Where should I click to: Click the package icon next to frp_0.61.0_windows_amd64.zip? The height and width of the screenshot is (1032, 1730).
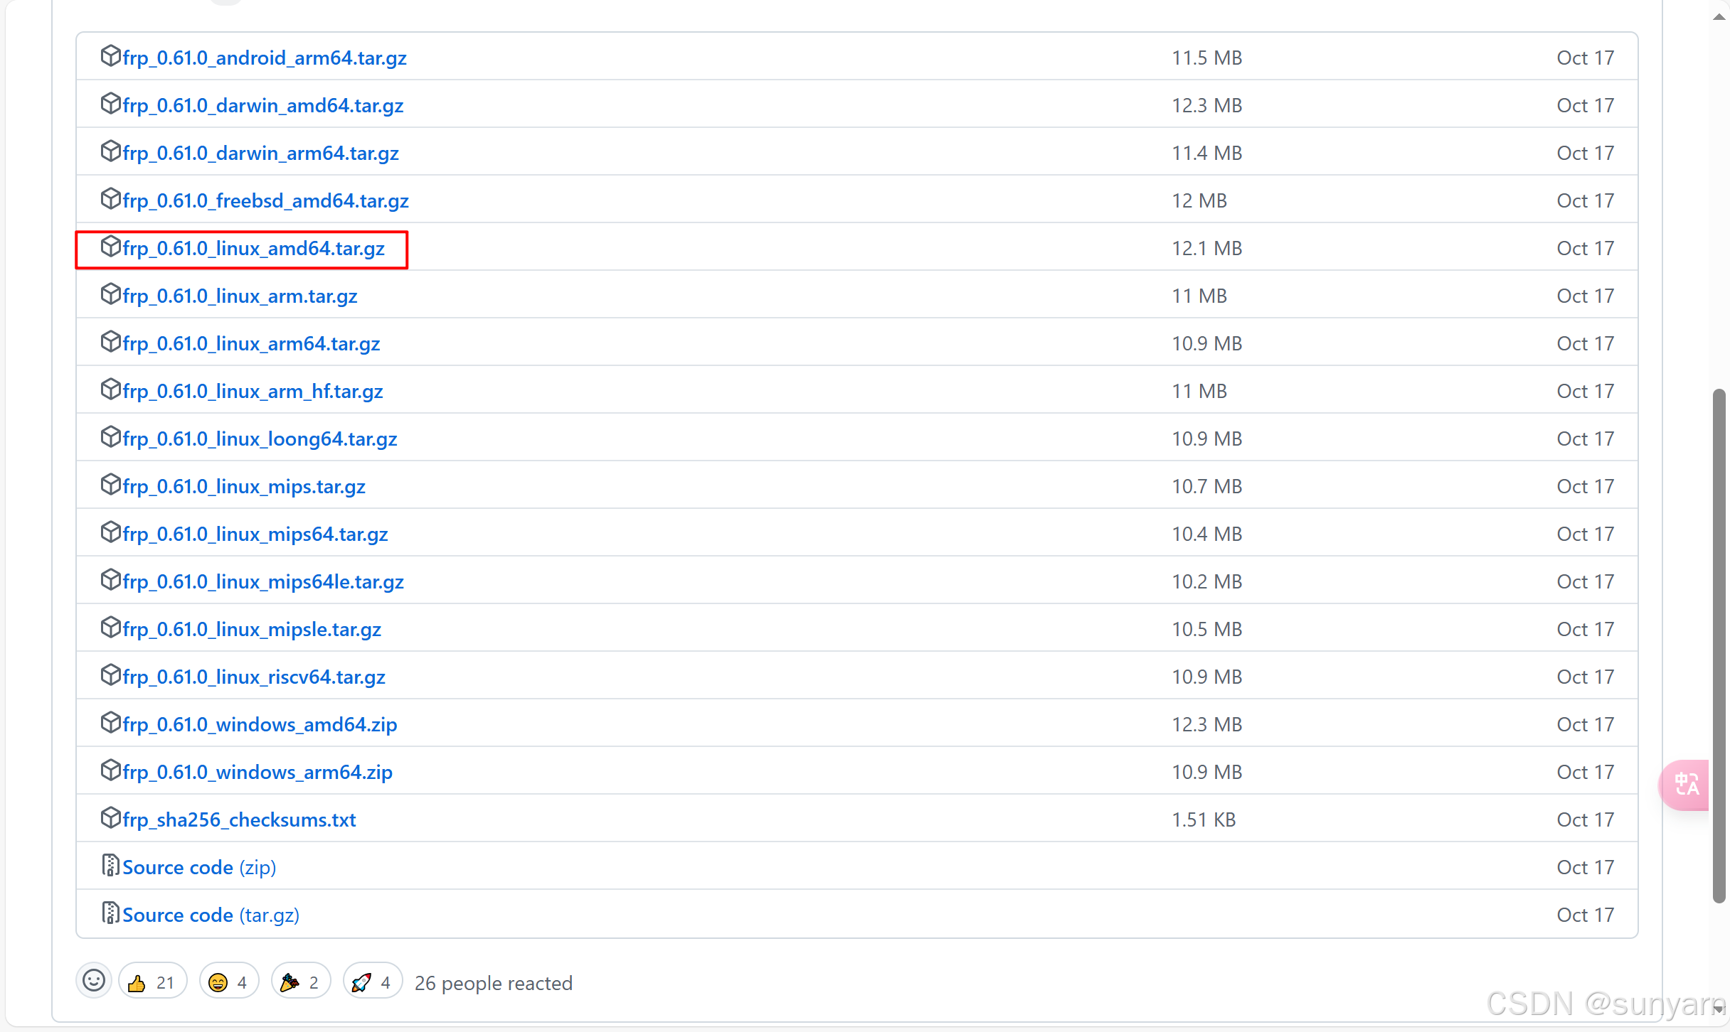click(110, 723)
